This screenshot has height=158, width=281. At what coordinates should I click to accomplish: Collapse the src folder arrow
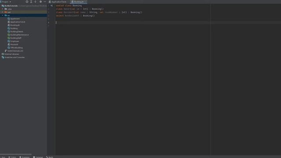pyautogui.click(x=3, y=15)
